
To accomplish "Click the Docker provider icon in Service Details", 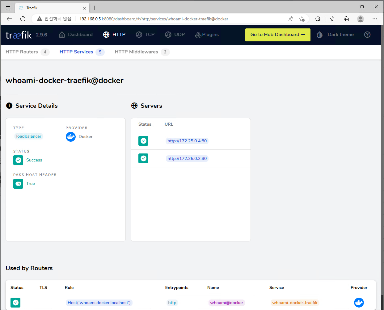I will (71, 136).
